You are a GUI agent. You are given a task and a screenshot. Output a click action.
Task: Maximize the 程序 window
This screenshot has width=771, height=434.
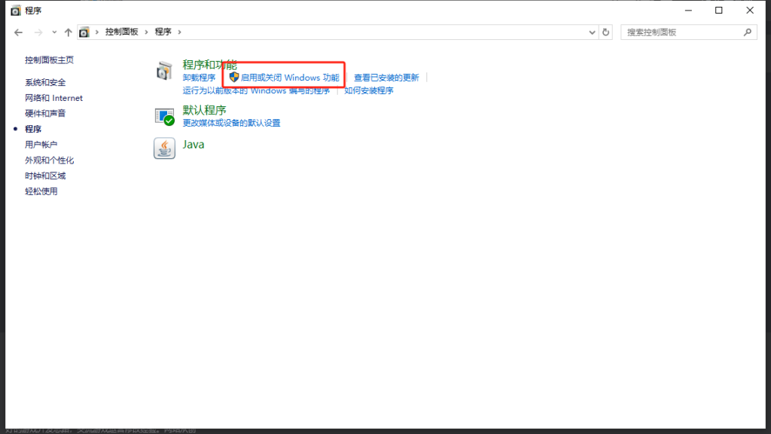719,11
